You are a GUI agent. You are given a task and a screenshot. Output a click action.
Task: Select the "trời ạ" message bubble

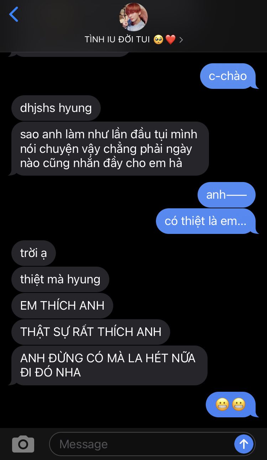[33, 253]
